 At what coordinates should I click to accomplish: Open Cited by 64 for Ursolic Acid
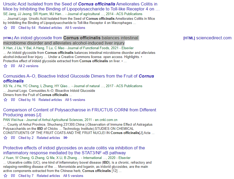[x=27, y=28]
